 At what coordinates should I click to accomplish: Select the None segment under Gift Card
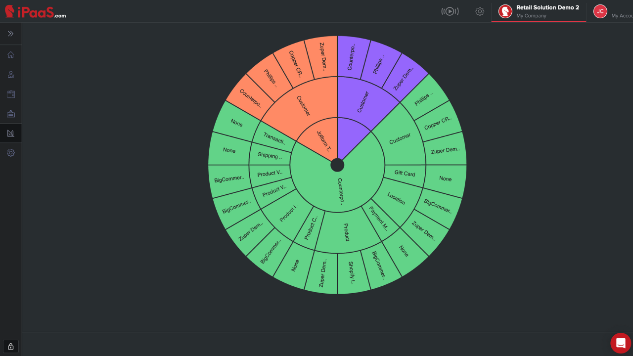445,178
